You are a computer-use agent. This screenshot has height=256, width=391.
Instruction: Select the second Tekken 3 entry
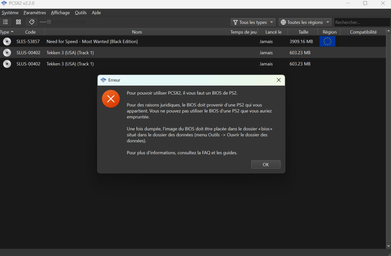pyautogui.click(x=70, y=64)
